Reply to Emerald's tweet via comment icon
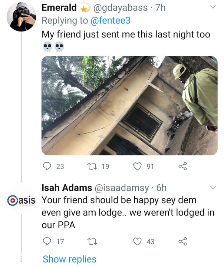 (x=47, y=167)
